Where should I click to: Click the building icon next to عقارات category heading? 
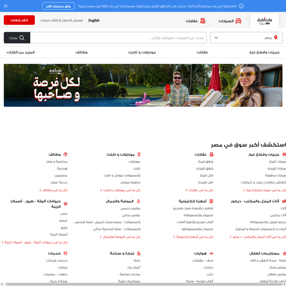pyautogui.click(x=211, y=154)
